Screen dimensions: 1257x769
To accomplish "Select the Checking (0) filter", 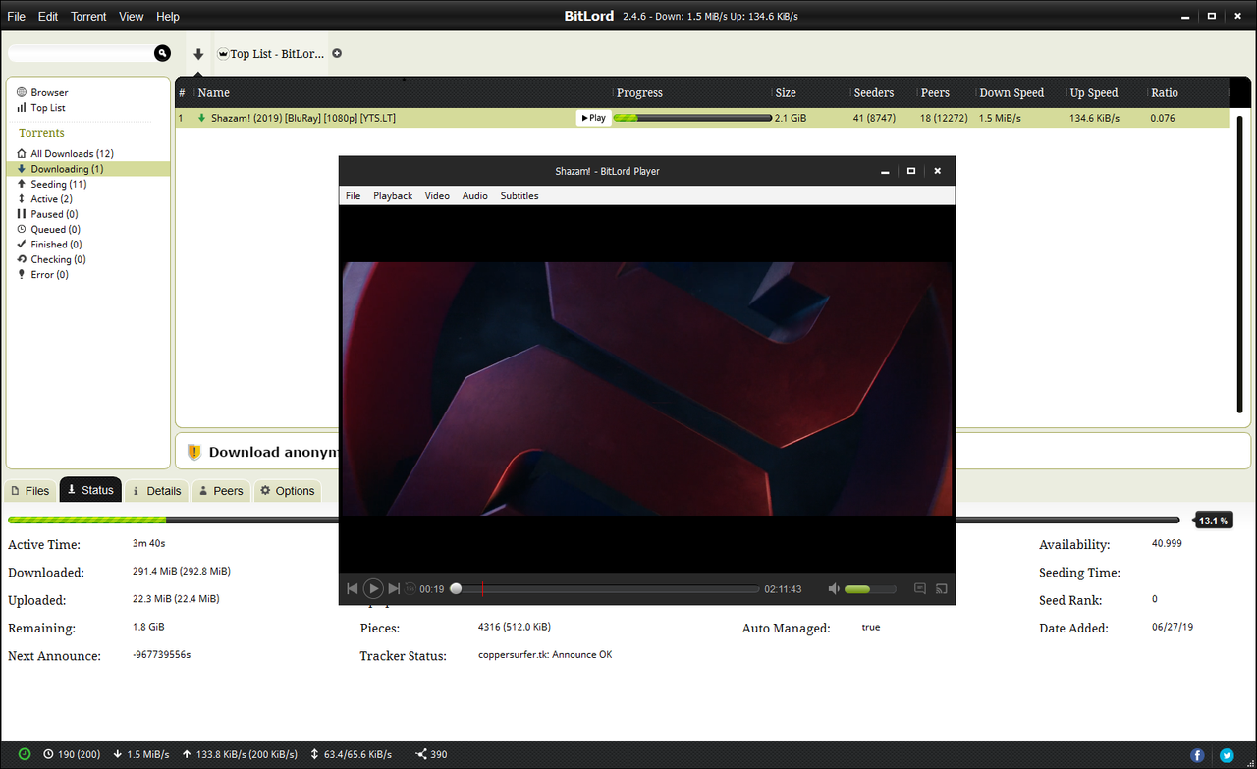I will tap(51, 259).
